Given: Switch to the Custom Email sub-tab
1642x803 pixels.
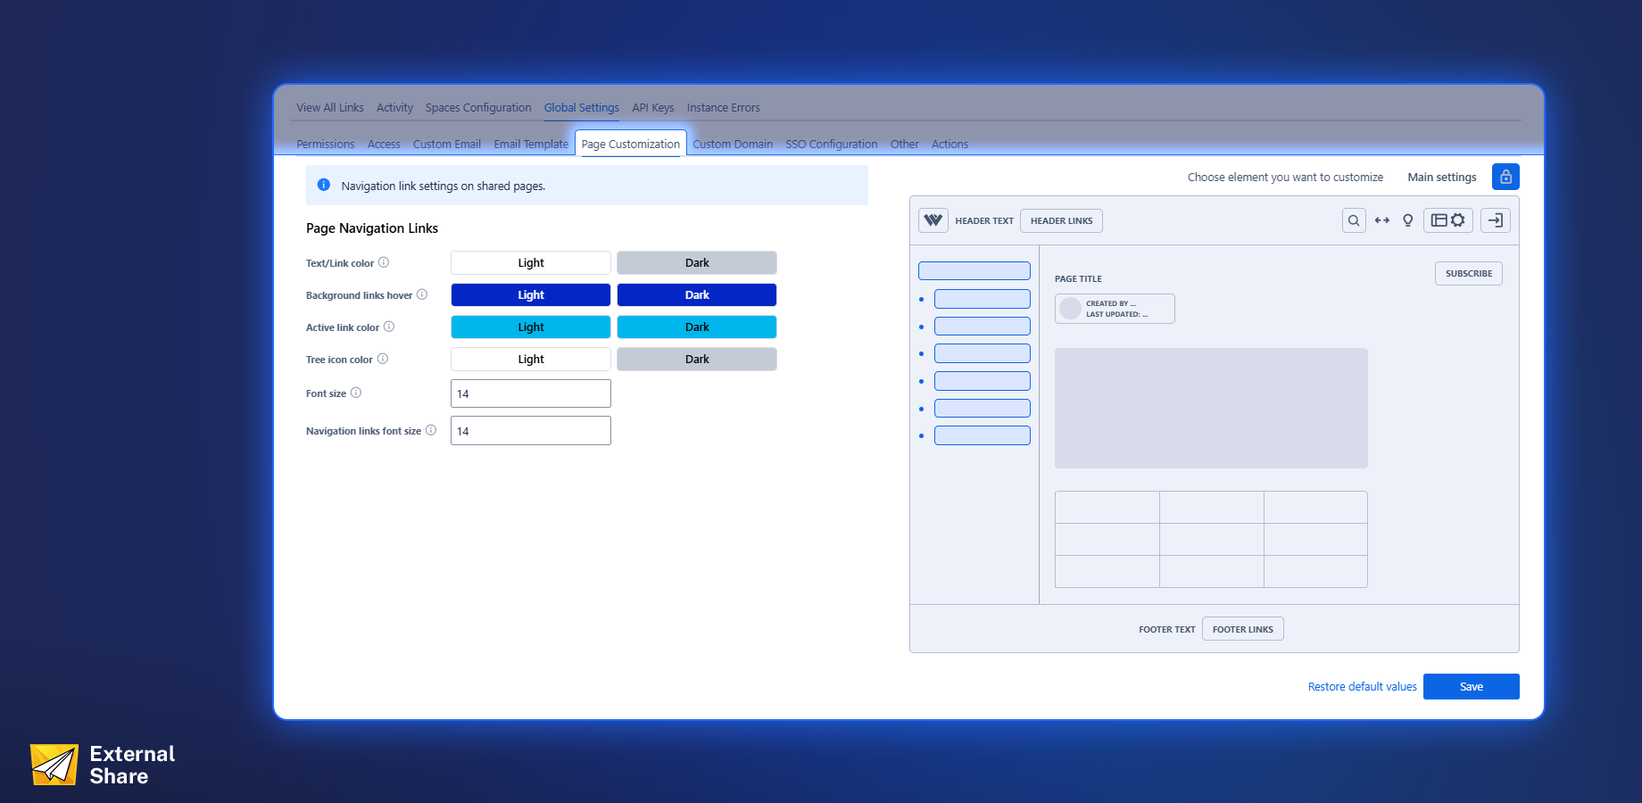Looking at the screenshot, I should point(447,144).
